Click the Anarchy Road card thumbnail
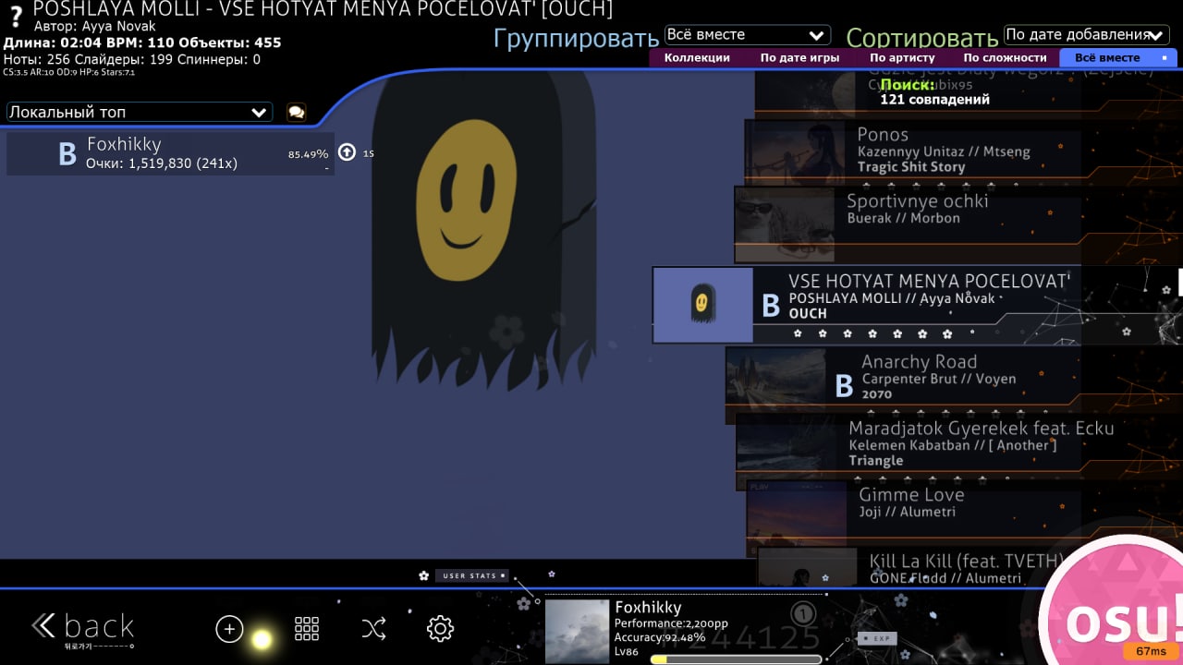1183x665 pixels. pyautogui.click(x=775, y=378)
